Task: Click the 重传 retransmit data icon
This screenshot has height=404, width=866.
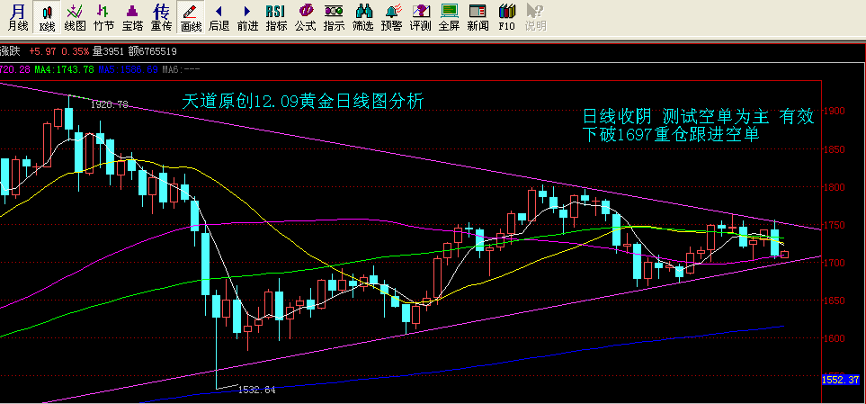Action: tap(161, 18)
